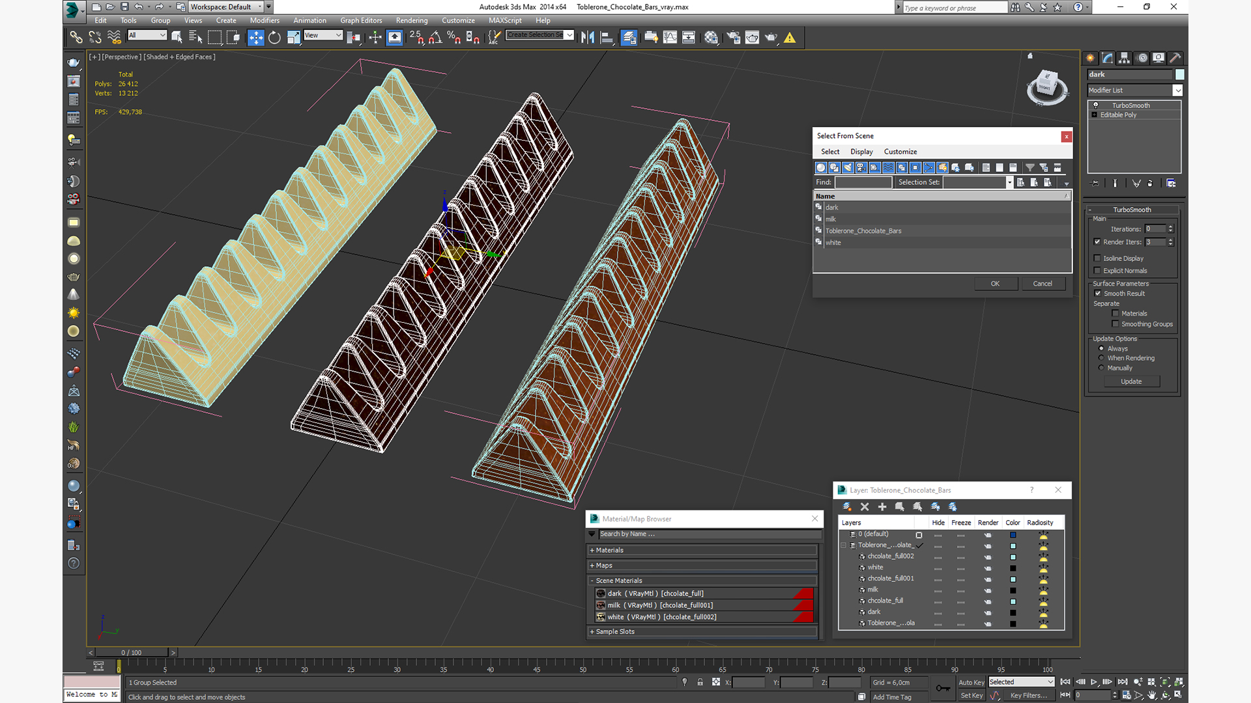Open the selection filter All dropdown
The height and width of the screenshot is (703, 1251).
pyautogui.click(x=147, y=35)
